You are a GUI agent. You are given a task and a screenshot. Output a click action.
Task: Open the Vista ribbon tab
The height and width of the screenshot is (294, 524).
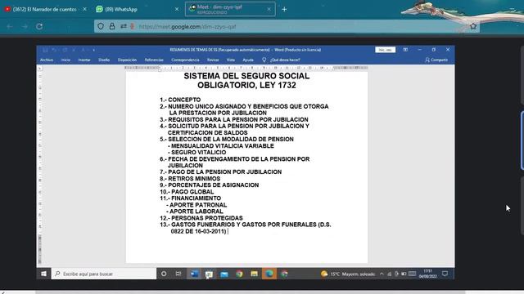[231, 60]
